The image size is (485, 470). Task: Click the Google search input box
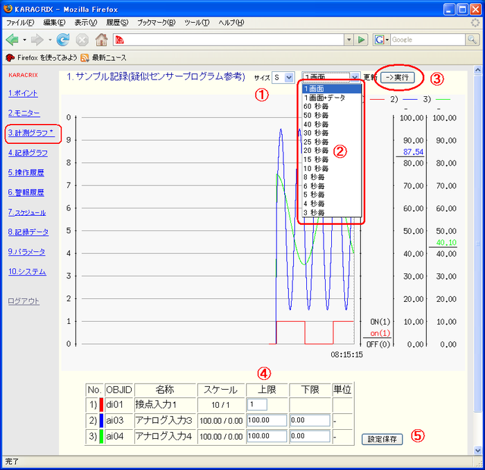pos(427,39)
